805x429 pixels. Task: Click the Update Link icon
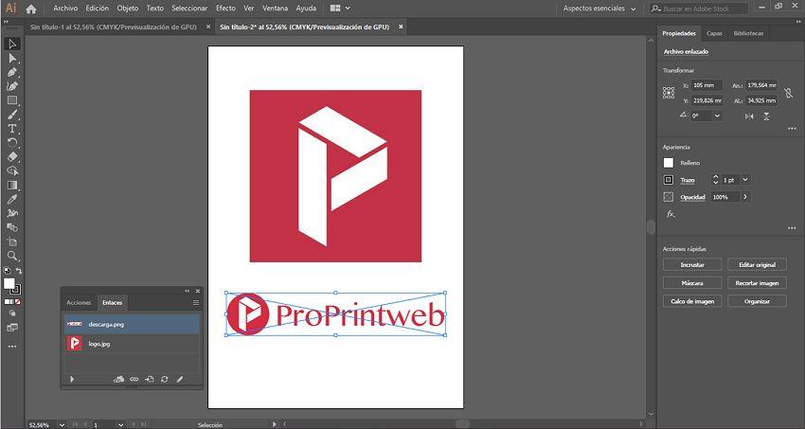[164, 379]
